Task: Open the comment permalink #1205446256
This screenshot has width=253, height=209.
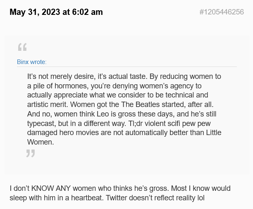Action: 222,12
